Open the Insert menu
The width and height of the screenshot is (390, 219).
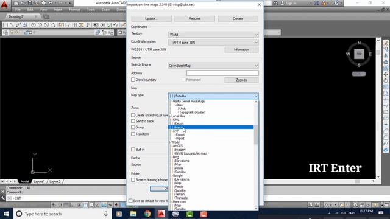point(58,10)
